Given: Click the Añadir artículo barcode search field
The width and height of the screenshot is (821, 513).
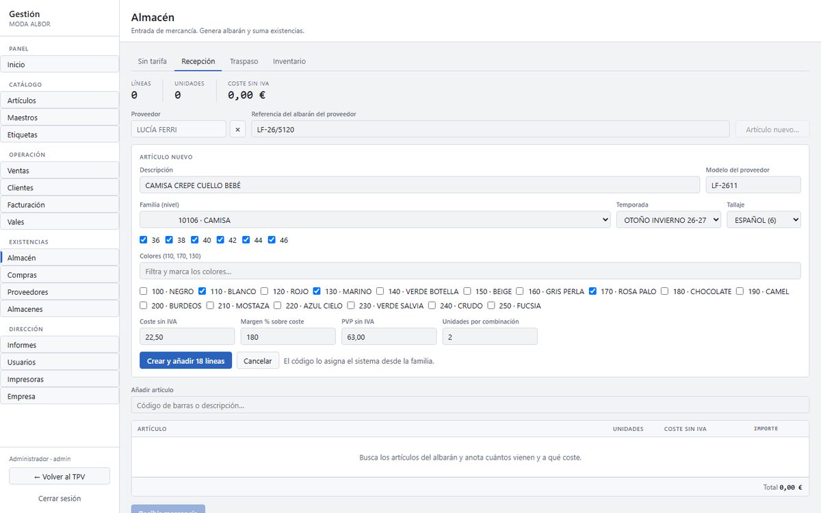Looking at the screenshot, I should click(x=470, y=405).
